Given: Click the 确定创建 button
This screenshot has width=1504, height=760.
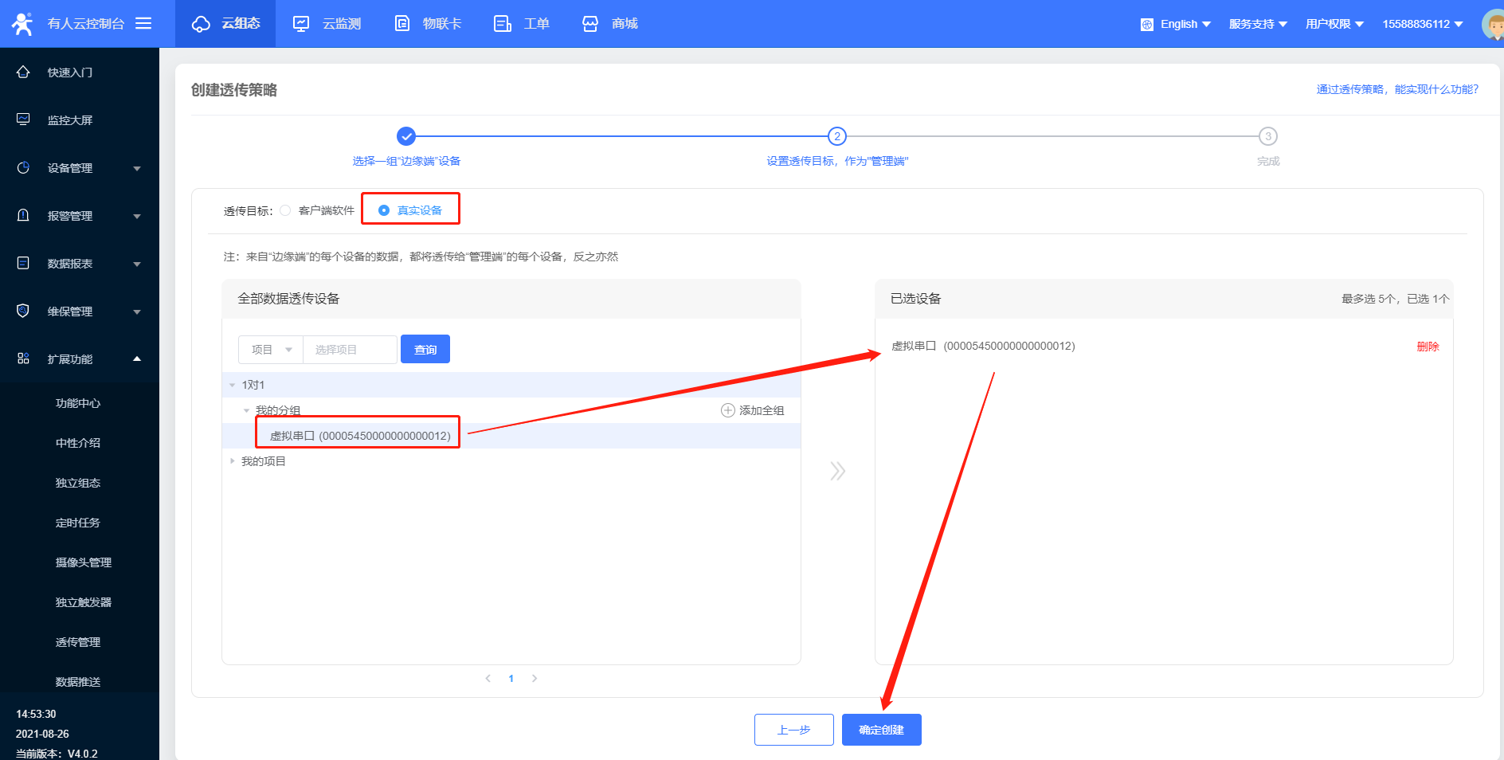Looking at the screenshot, I should click(881, 730).
